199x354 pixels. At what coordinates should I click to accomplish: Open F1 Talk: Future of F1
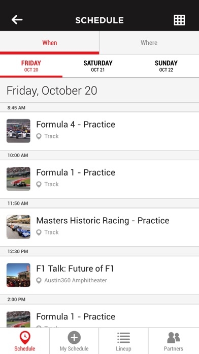coord(99,275)
